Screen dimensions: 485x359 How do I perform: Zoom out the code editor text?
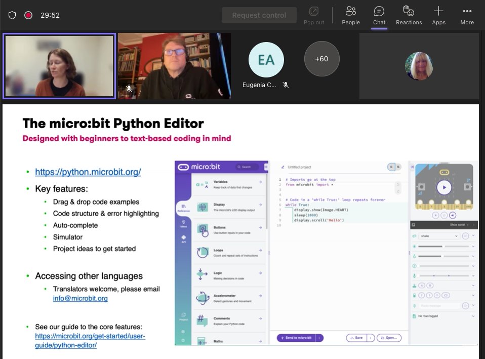pos(391,167)
